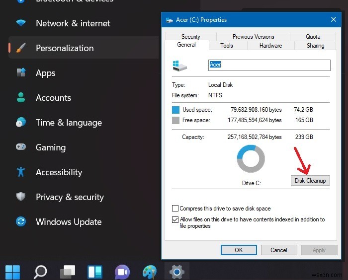
Task: Open the Apps settings icon
Action: [21, 72]
